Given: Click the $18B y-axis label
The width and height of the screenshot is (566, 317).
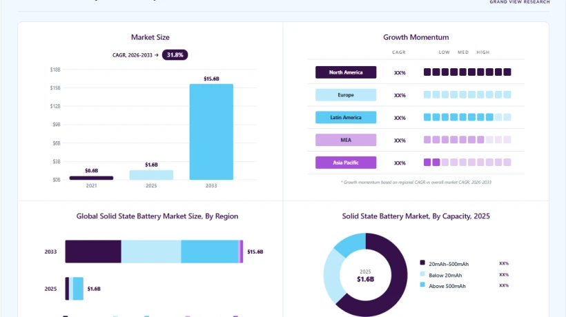Looking at the screenshot, I should (55, 70).
